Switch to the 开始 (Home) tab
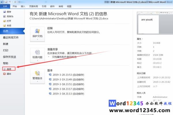Viewport: 173px width, 115px height. tap(15, 6)
